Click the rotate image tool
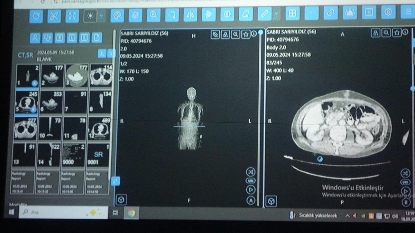Viewport: 415px width, 233px height. 172,15
